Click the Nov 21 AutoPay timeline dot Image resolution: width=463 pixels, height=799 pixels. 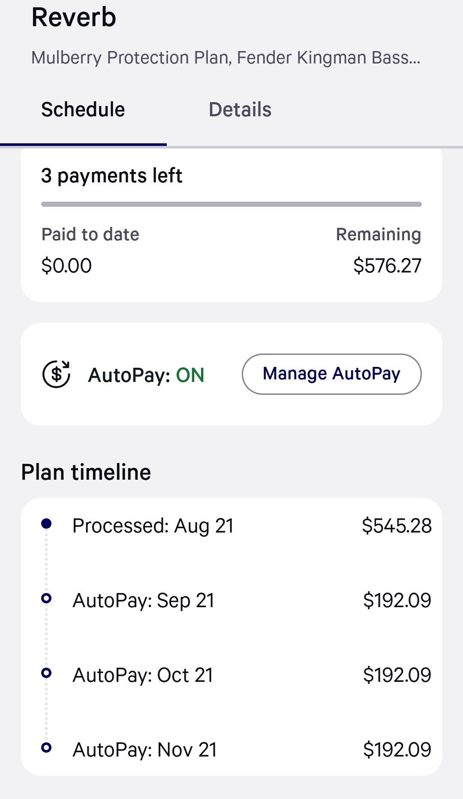(46, 748)
